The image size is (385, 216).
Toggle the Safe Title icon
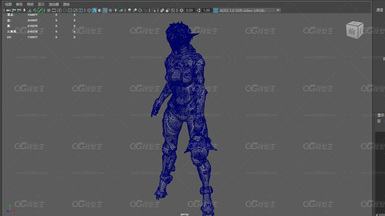(x=81, y=10)
